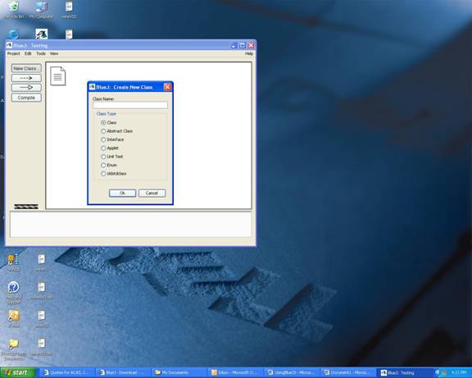Open the Project menu
472x378 pixels.
[x=14, y=53]
